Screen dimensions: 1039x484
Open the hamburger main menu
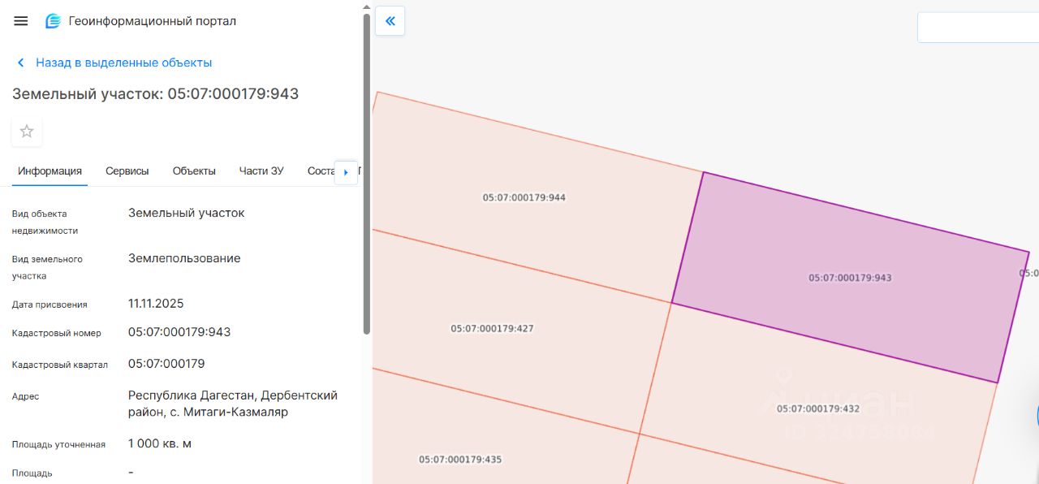21,21
